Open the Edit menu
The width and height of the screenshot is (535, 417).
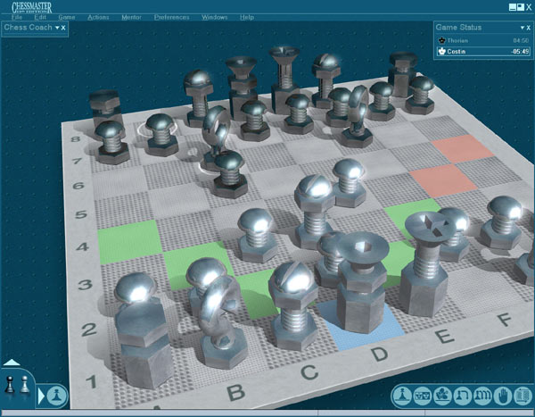coord(40,17)
